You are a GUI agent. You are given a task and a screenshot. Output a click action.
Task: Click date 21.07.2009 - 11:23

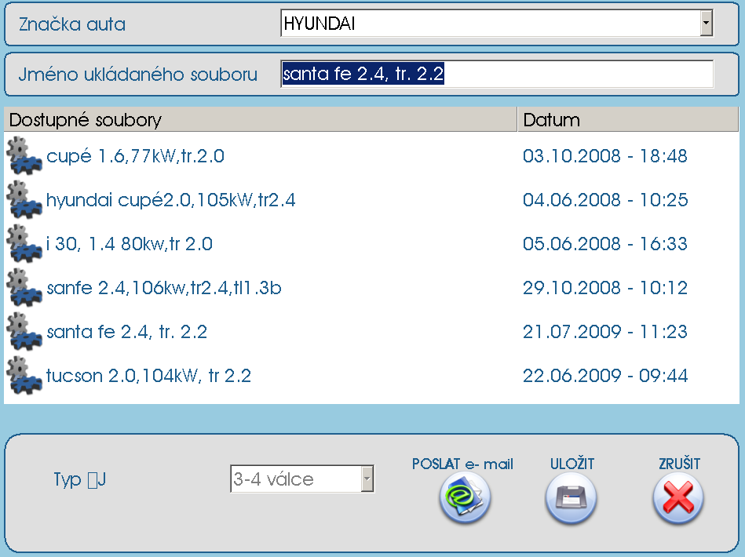(604, 331)
